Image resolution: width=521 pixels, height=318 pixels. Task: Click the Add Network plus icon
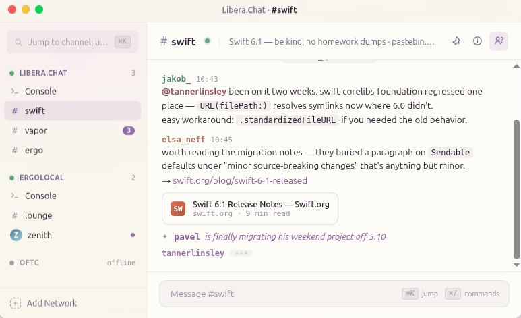coord(16,303)
